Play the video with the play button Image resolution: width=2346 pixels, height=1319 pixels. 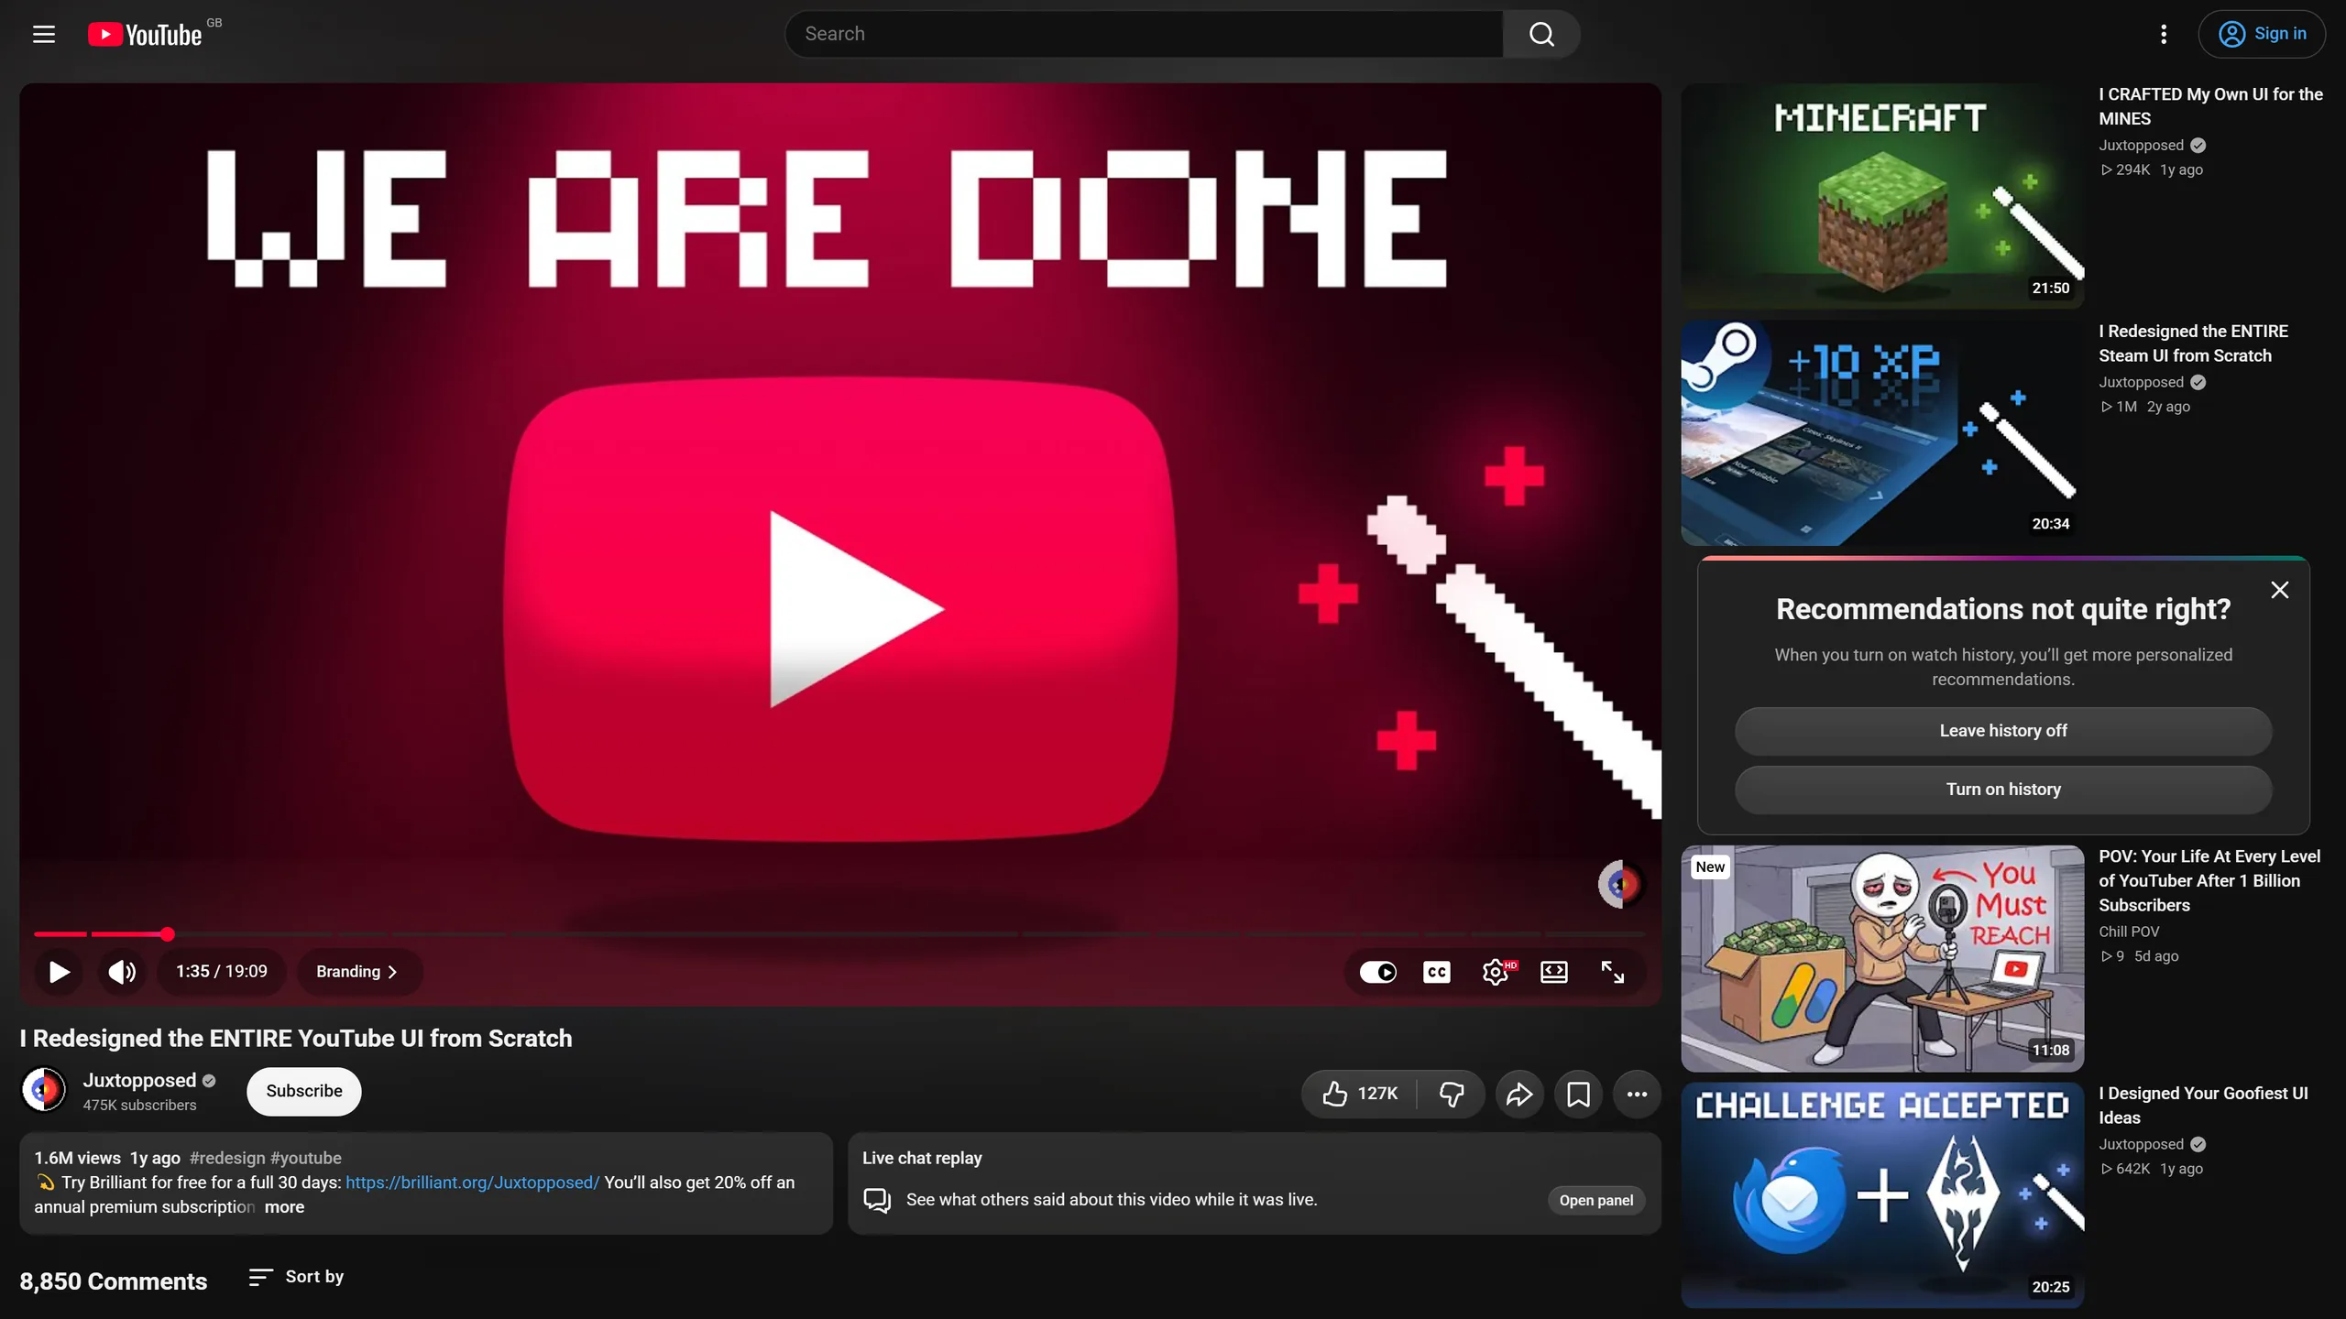click(x=59, y=972)
